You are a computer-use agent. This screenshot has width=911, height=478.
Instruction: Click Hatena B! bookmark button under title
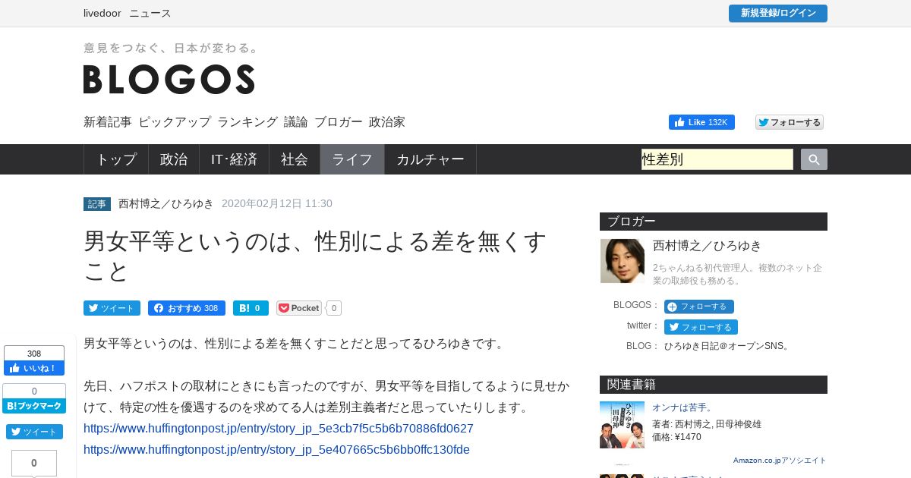(x=251, y=308)
